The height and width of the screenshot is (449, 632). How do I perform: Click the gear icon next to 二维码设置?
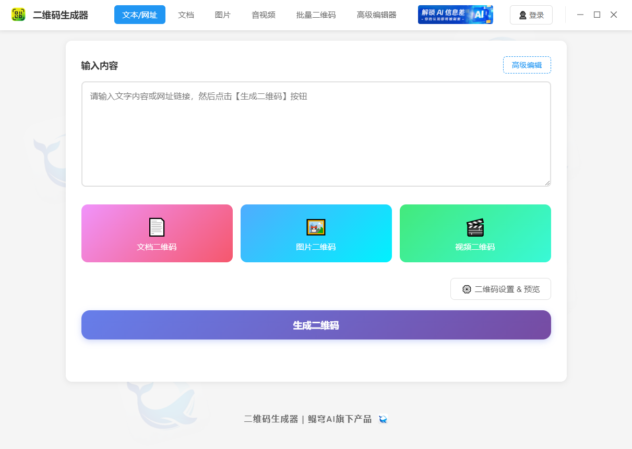click(467, 288)
